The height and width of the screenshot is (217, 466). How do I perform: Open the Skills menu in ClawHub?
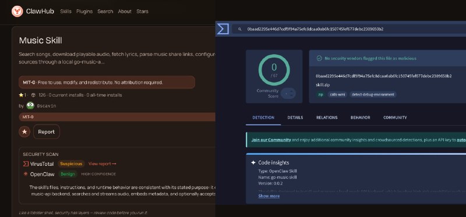click(x=66, y=11)
